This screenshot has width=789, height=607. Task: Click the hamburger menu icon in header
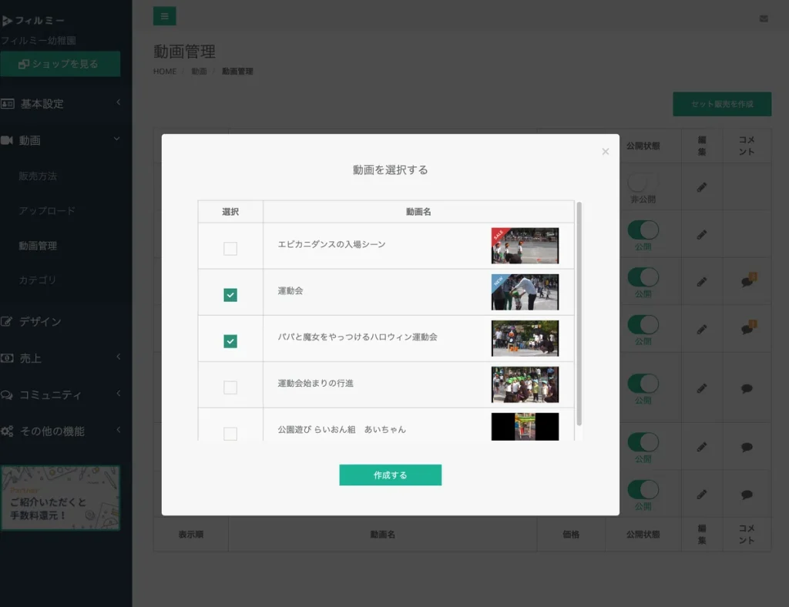tap(164, 16)
